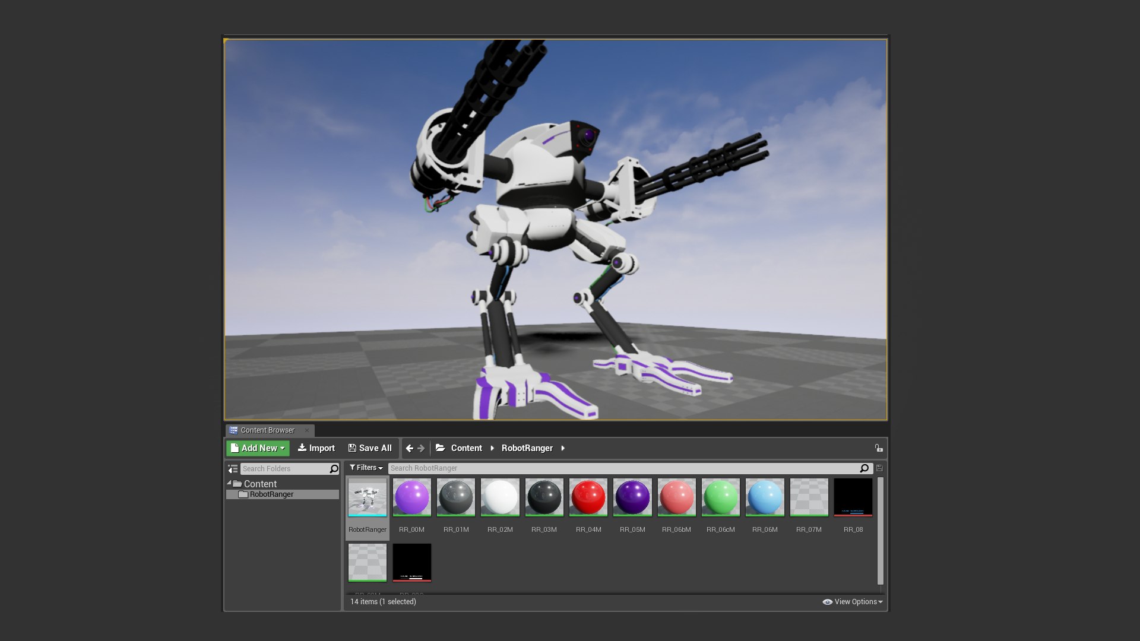Select the RR_06M blue material

[x=765, y=497]
